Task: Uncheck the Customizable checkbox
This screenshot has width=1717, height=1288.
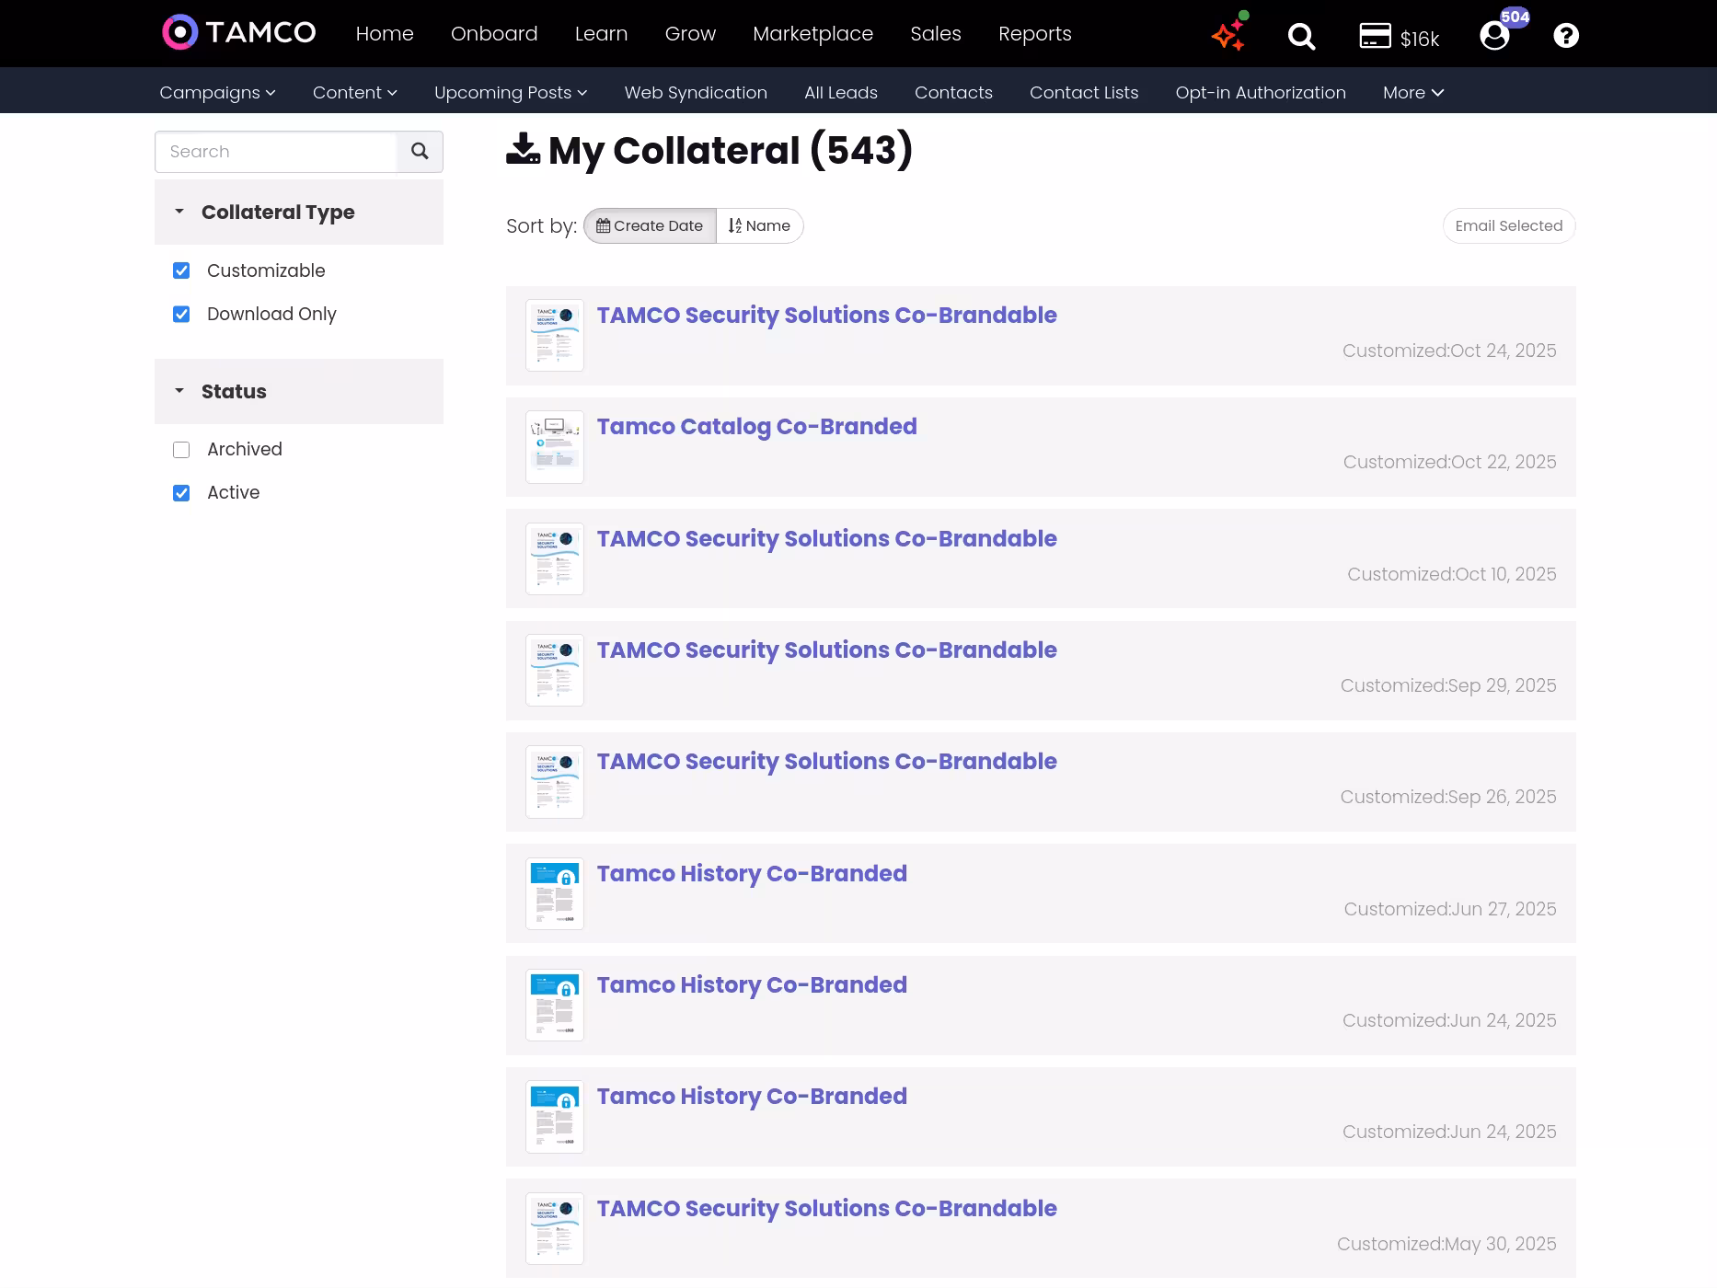Action: click(x=181, y=270)
